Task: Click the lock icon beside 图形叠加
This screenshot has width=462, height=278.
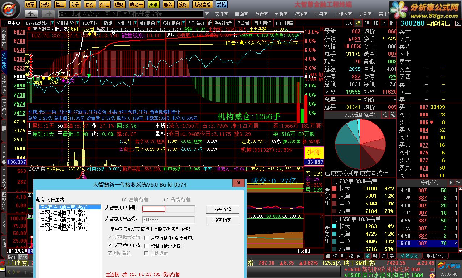Action: point(210,23)
